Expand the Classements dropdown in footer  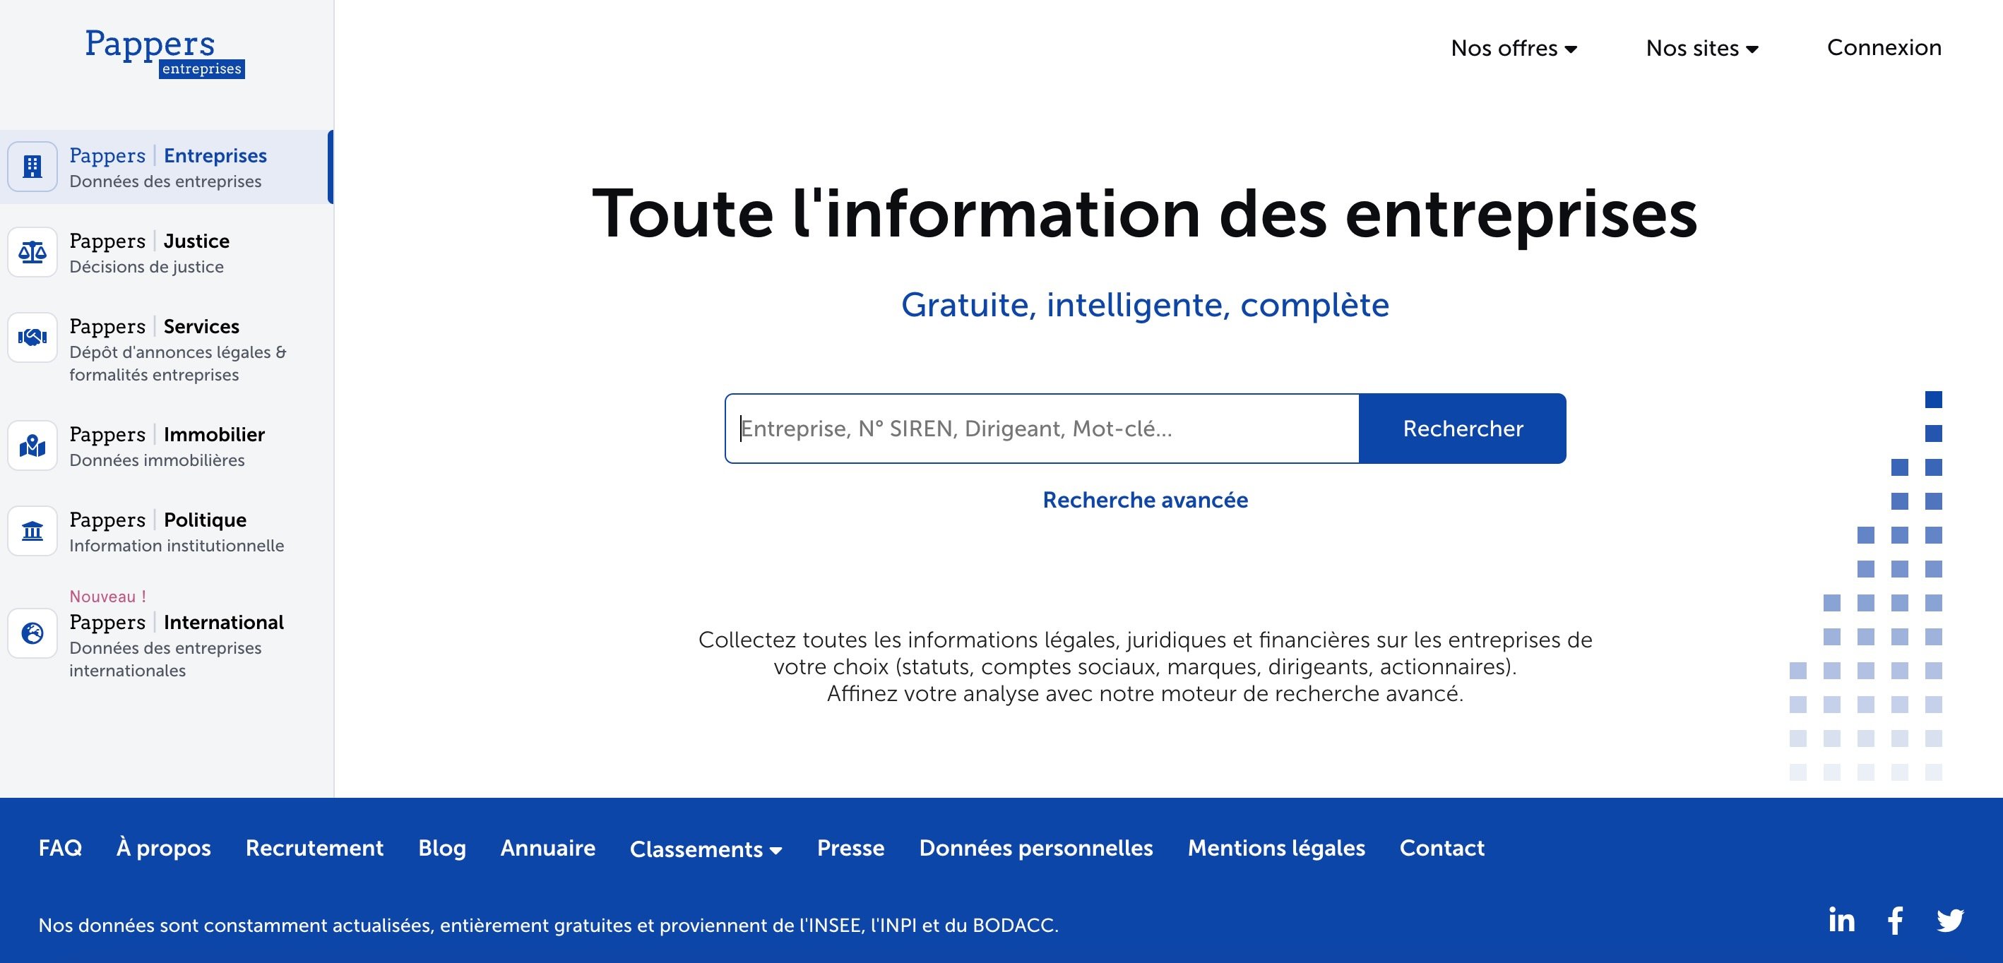coord(704,849)
